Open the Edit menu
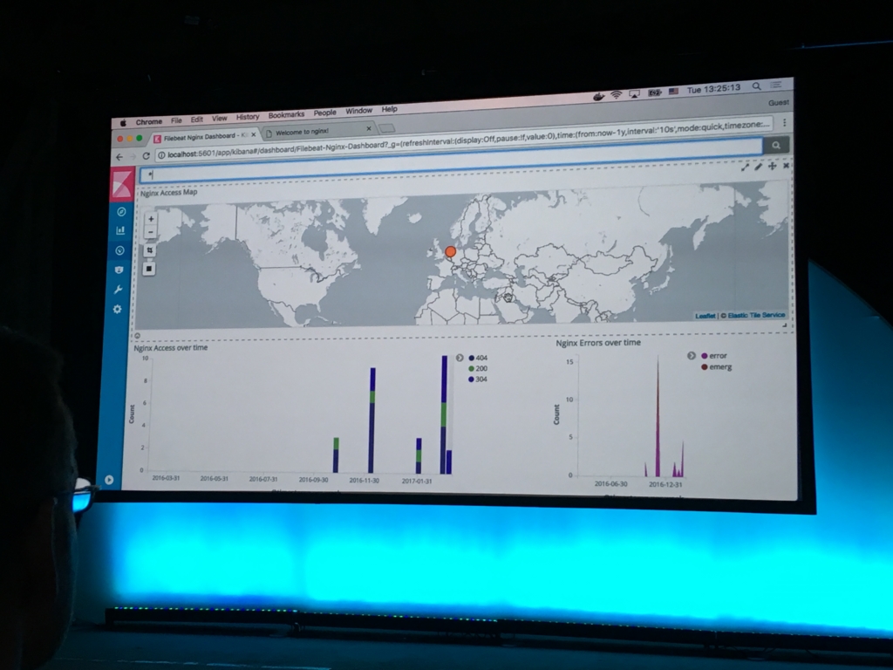The image size is (893, 670). pos(197,120)
